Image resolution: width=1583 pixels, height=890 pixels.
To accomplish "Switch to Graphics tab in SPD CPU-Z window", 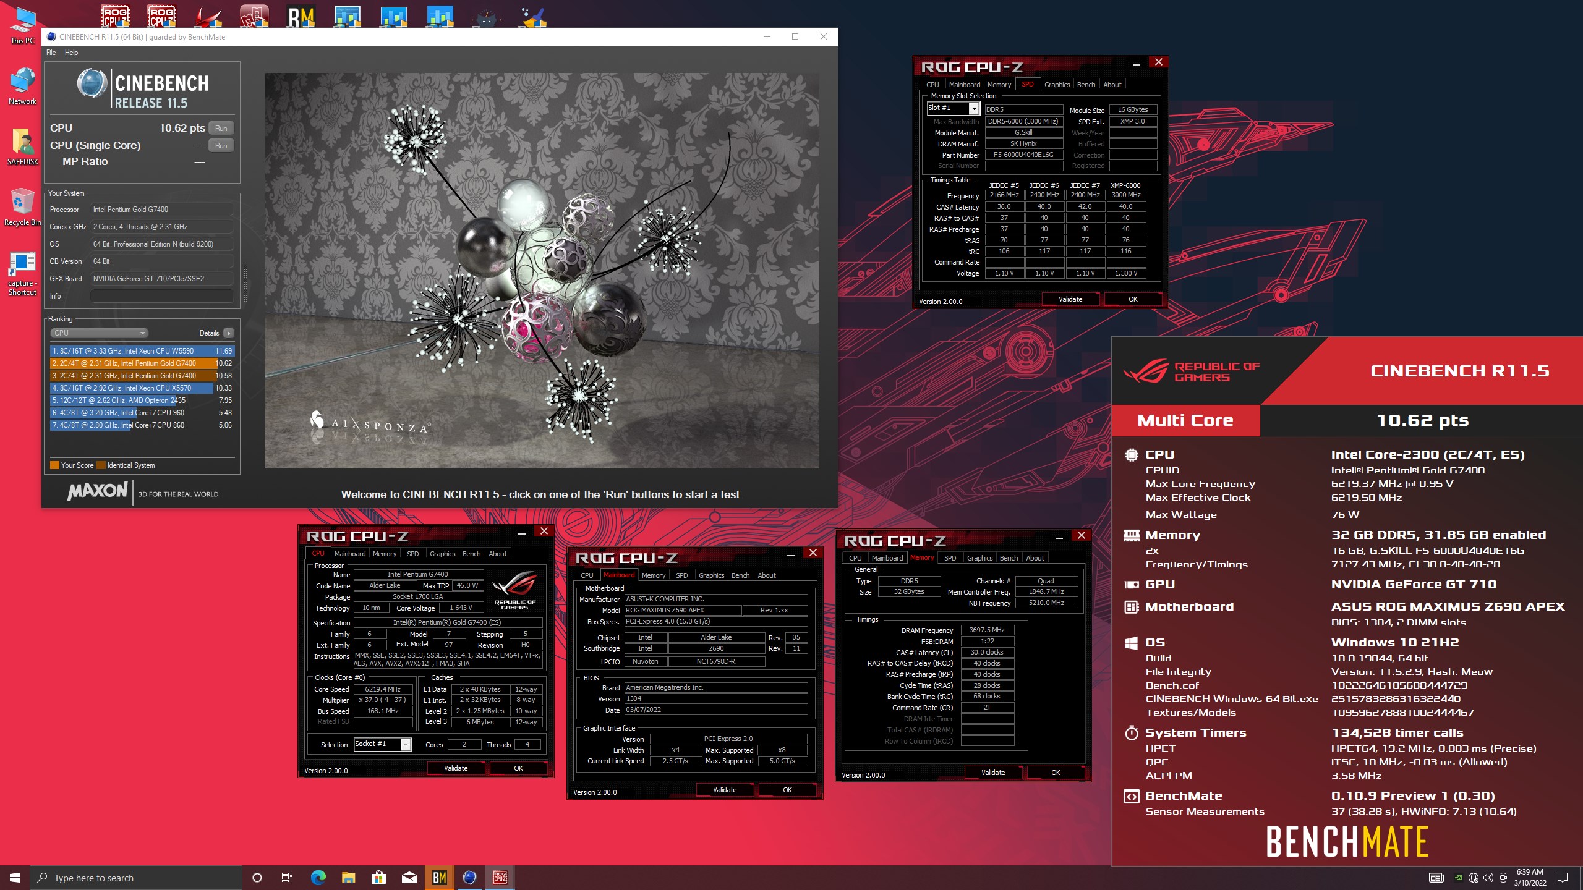I will 1057,85.
